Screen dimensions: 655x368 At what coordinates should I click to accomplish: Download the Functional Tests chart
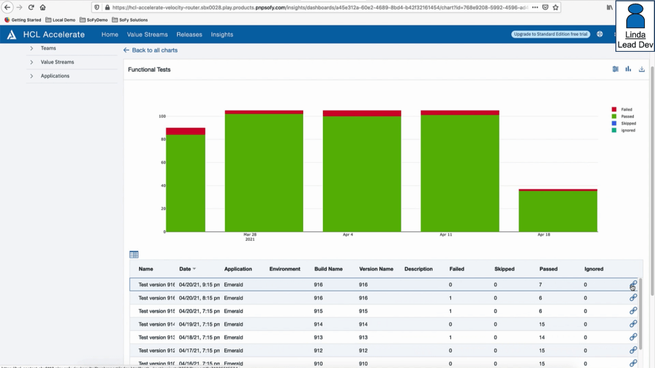point(642,69)
